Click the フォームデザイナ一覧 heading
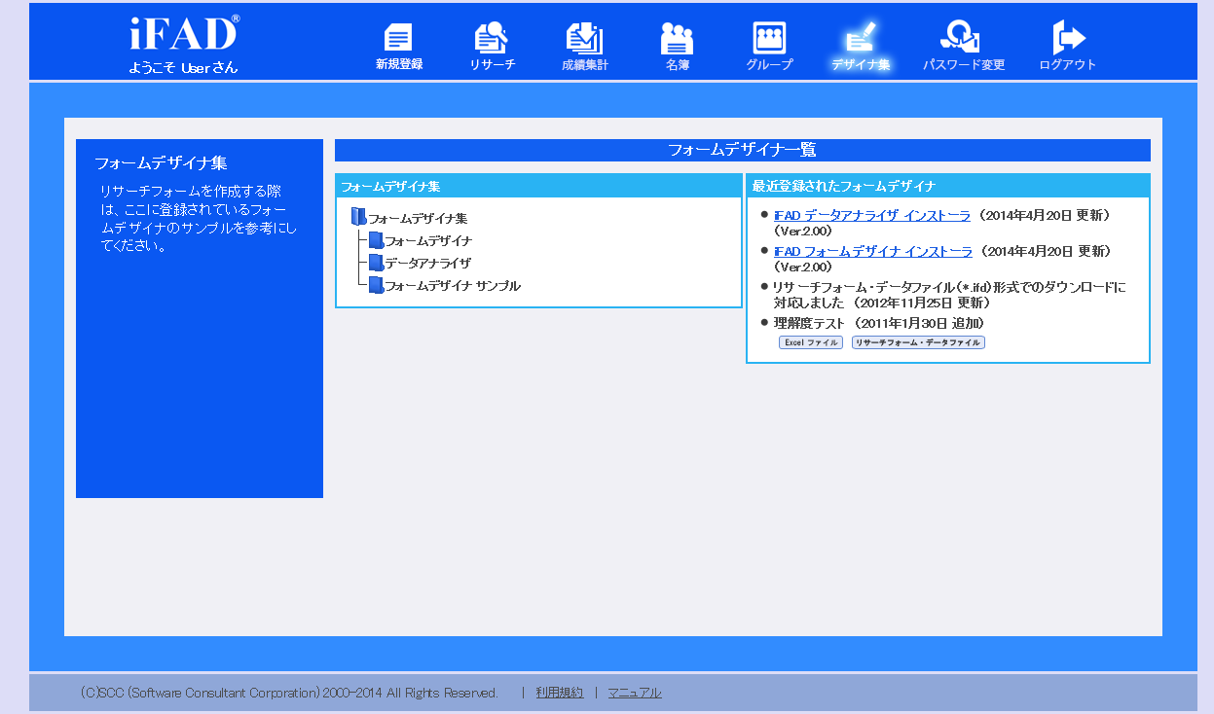The image size is (1214, 714). pos(743,150)
